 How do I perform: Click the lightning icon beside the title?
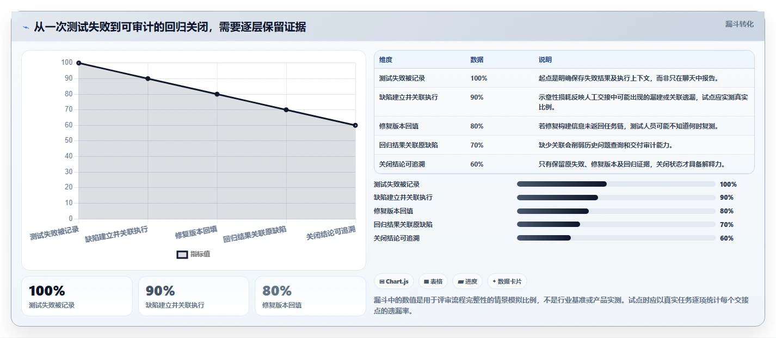coord(26,27)
